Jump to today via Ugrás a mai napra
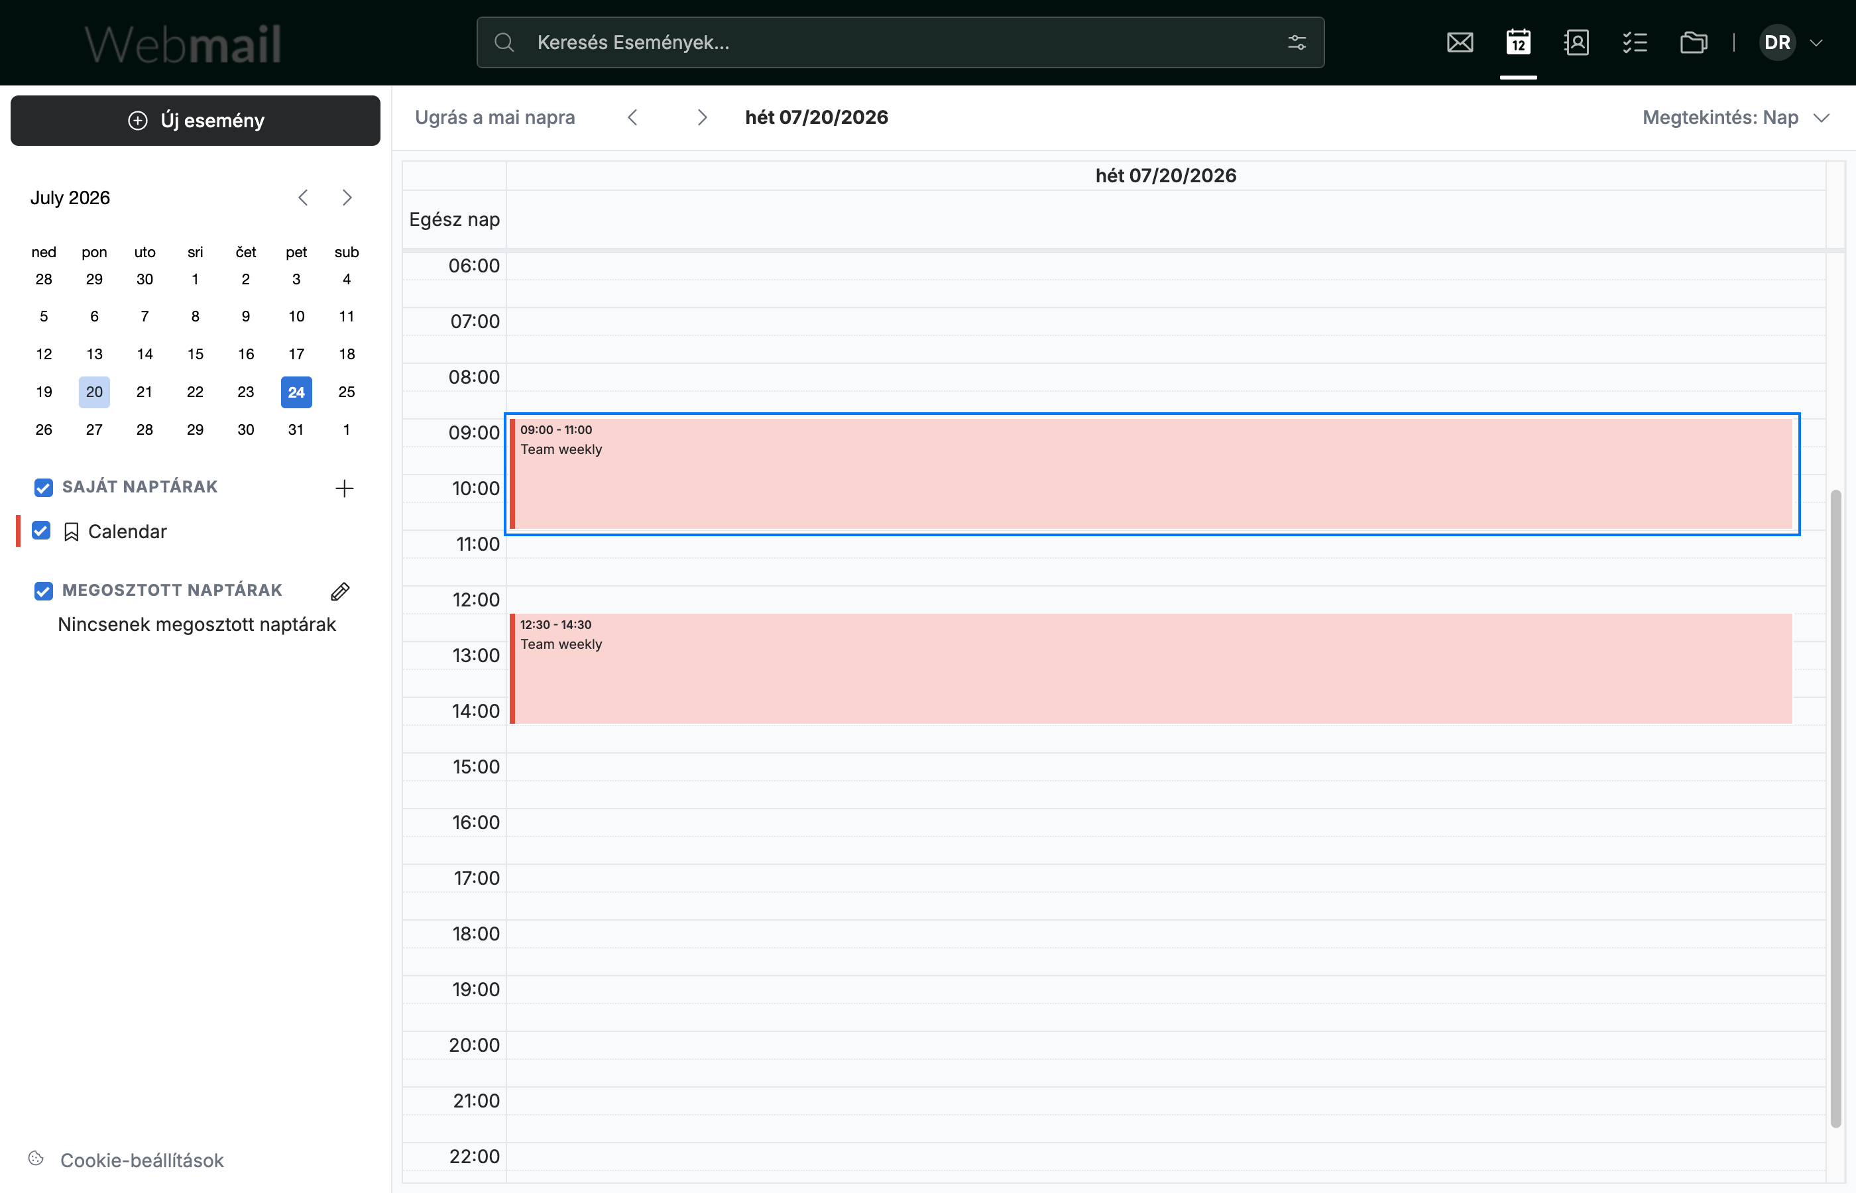Viewport: 1856px width, 1193px height. (x=495, y=117)
